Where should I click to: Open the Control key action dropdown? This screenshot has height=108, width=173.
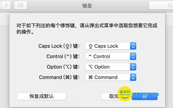click(x=110, y=56)
